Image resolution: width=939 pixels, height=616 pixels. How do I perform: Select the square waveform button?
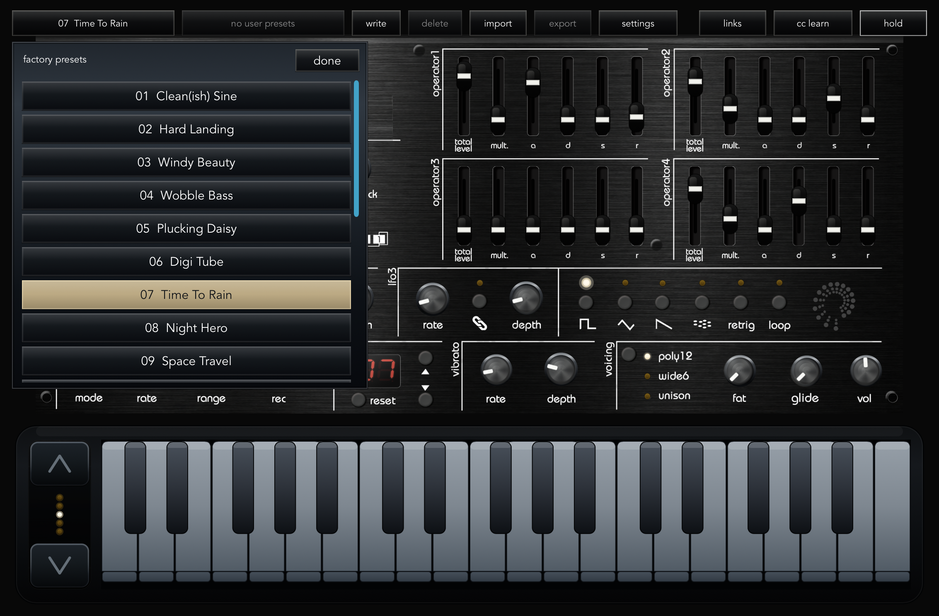pyautogui.click(x=586, y=303)
